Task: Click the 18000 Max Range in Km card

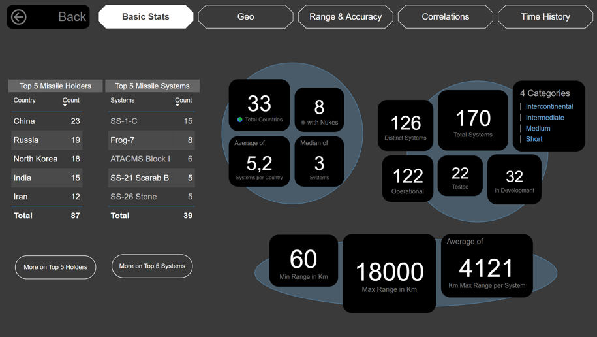Action: (389, 274)
